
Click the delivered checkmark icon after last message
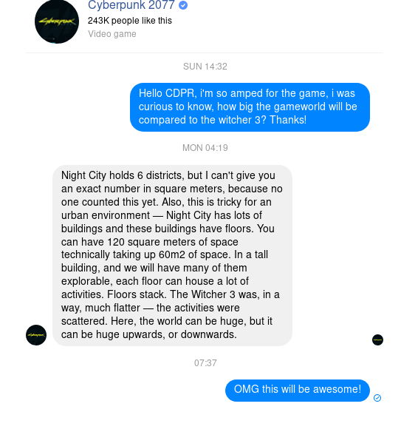(x=377, y=398)
